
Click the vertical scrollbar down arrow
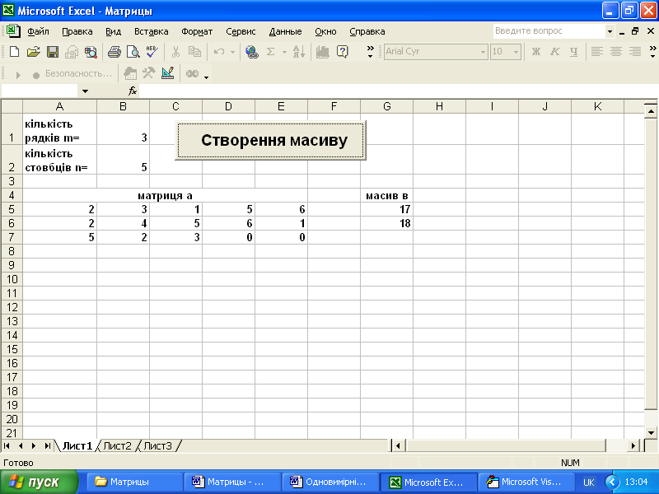click(651, 432)
